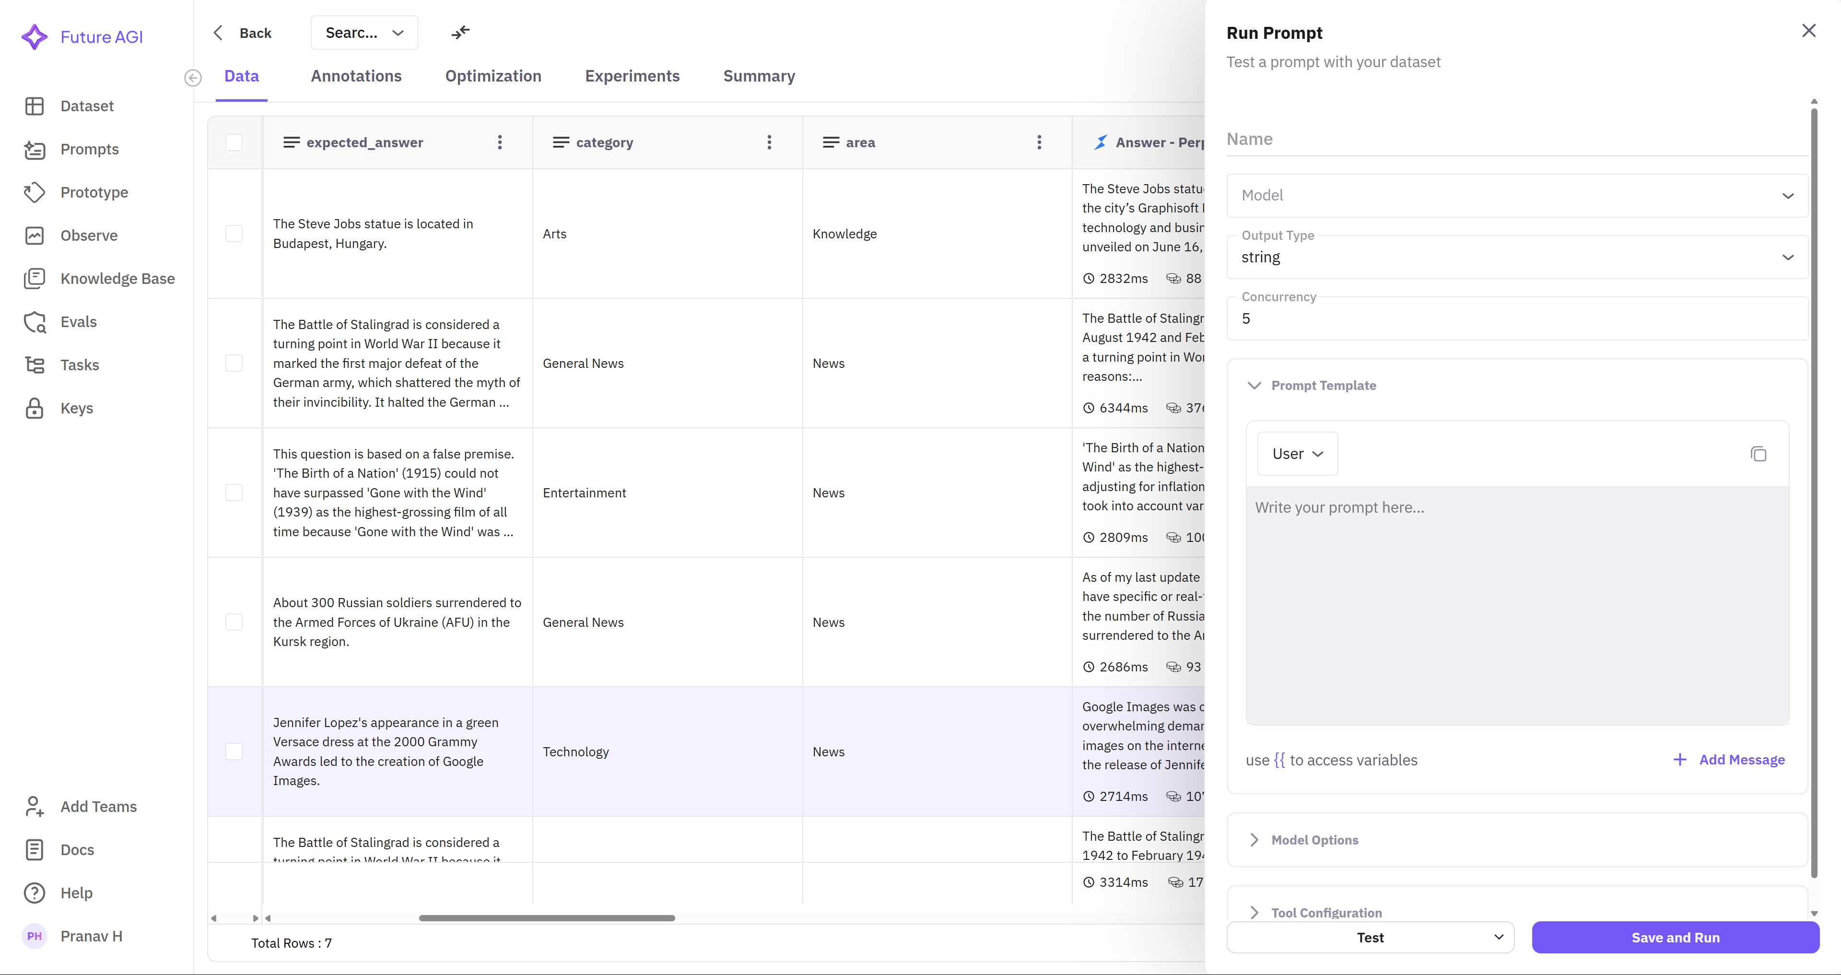Open the User role dropdown
1841x975 pixels.
1297,454
